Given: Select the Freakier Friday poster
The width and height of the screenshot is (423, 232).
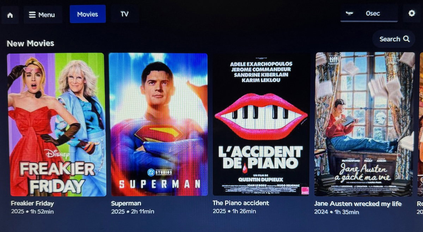Looking at the screenshot, I should coord(56,124).
